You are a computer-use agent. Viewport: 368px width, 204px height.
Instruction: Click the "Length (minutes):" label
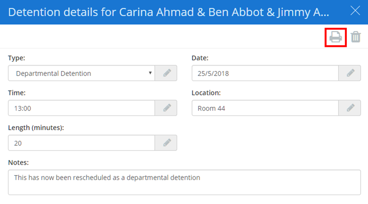pyautogui.click(x=36, y=127)
